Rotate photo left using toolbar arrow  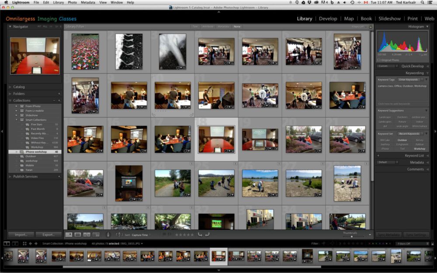(200, 235)
